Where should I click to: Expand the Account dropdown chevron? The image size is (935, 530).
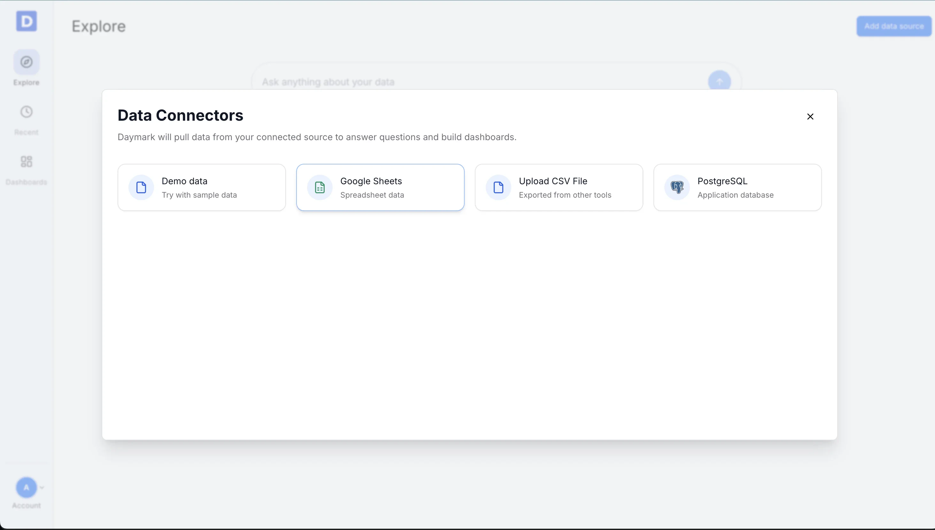coord(42,487)
